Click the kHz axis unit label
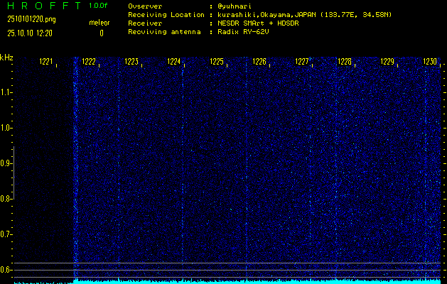The width and height of the screenshot is (447, 284). pyautogui.click(x=6, y=58)
